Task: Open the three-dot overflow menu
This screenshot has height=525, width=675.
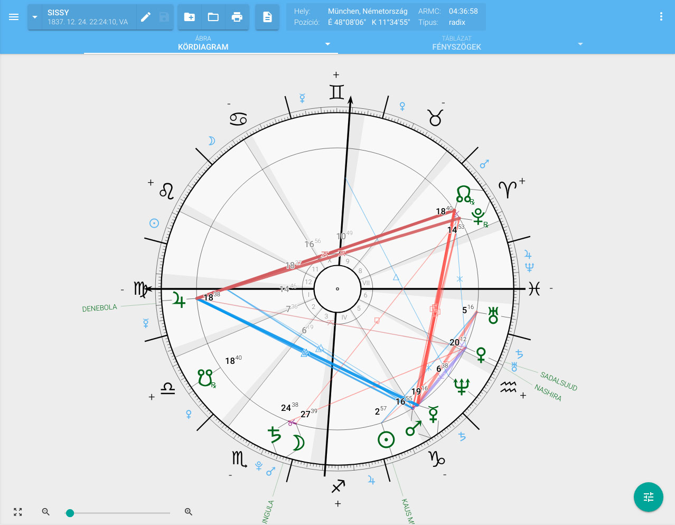Action: 661,17
